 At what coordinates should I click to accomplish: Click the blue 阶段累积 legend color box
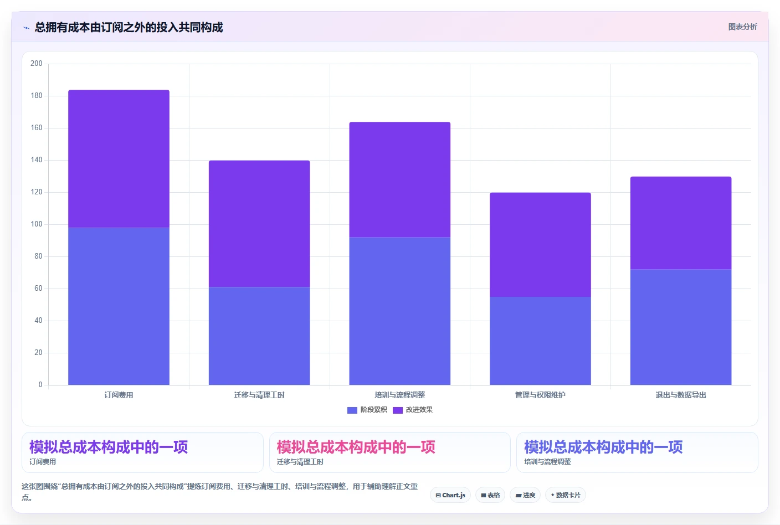(x=352, y=410)
